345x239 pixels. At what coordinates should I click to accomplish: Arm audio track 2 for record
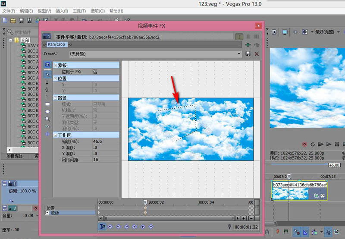tap(36, 208)
